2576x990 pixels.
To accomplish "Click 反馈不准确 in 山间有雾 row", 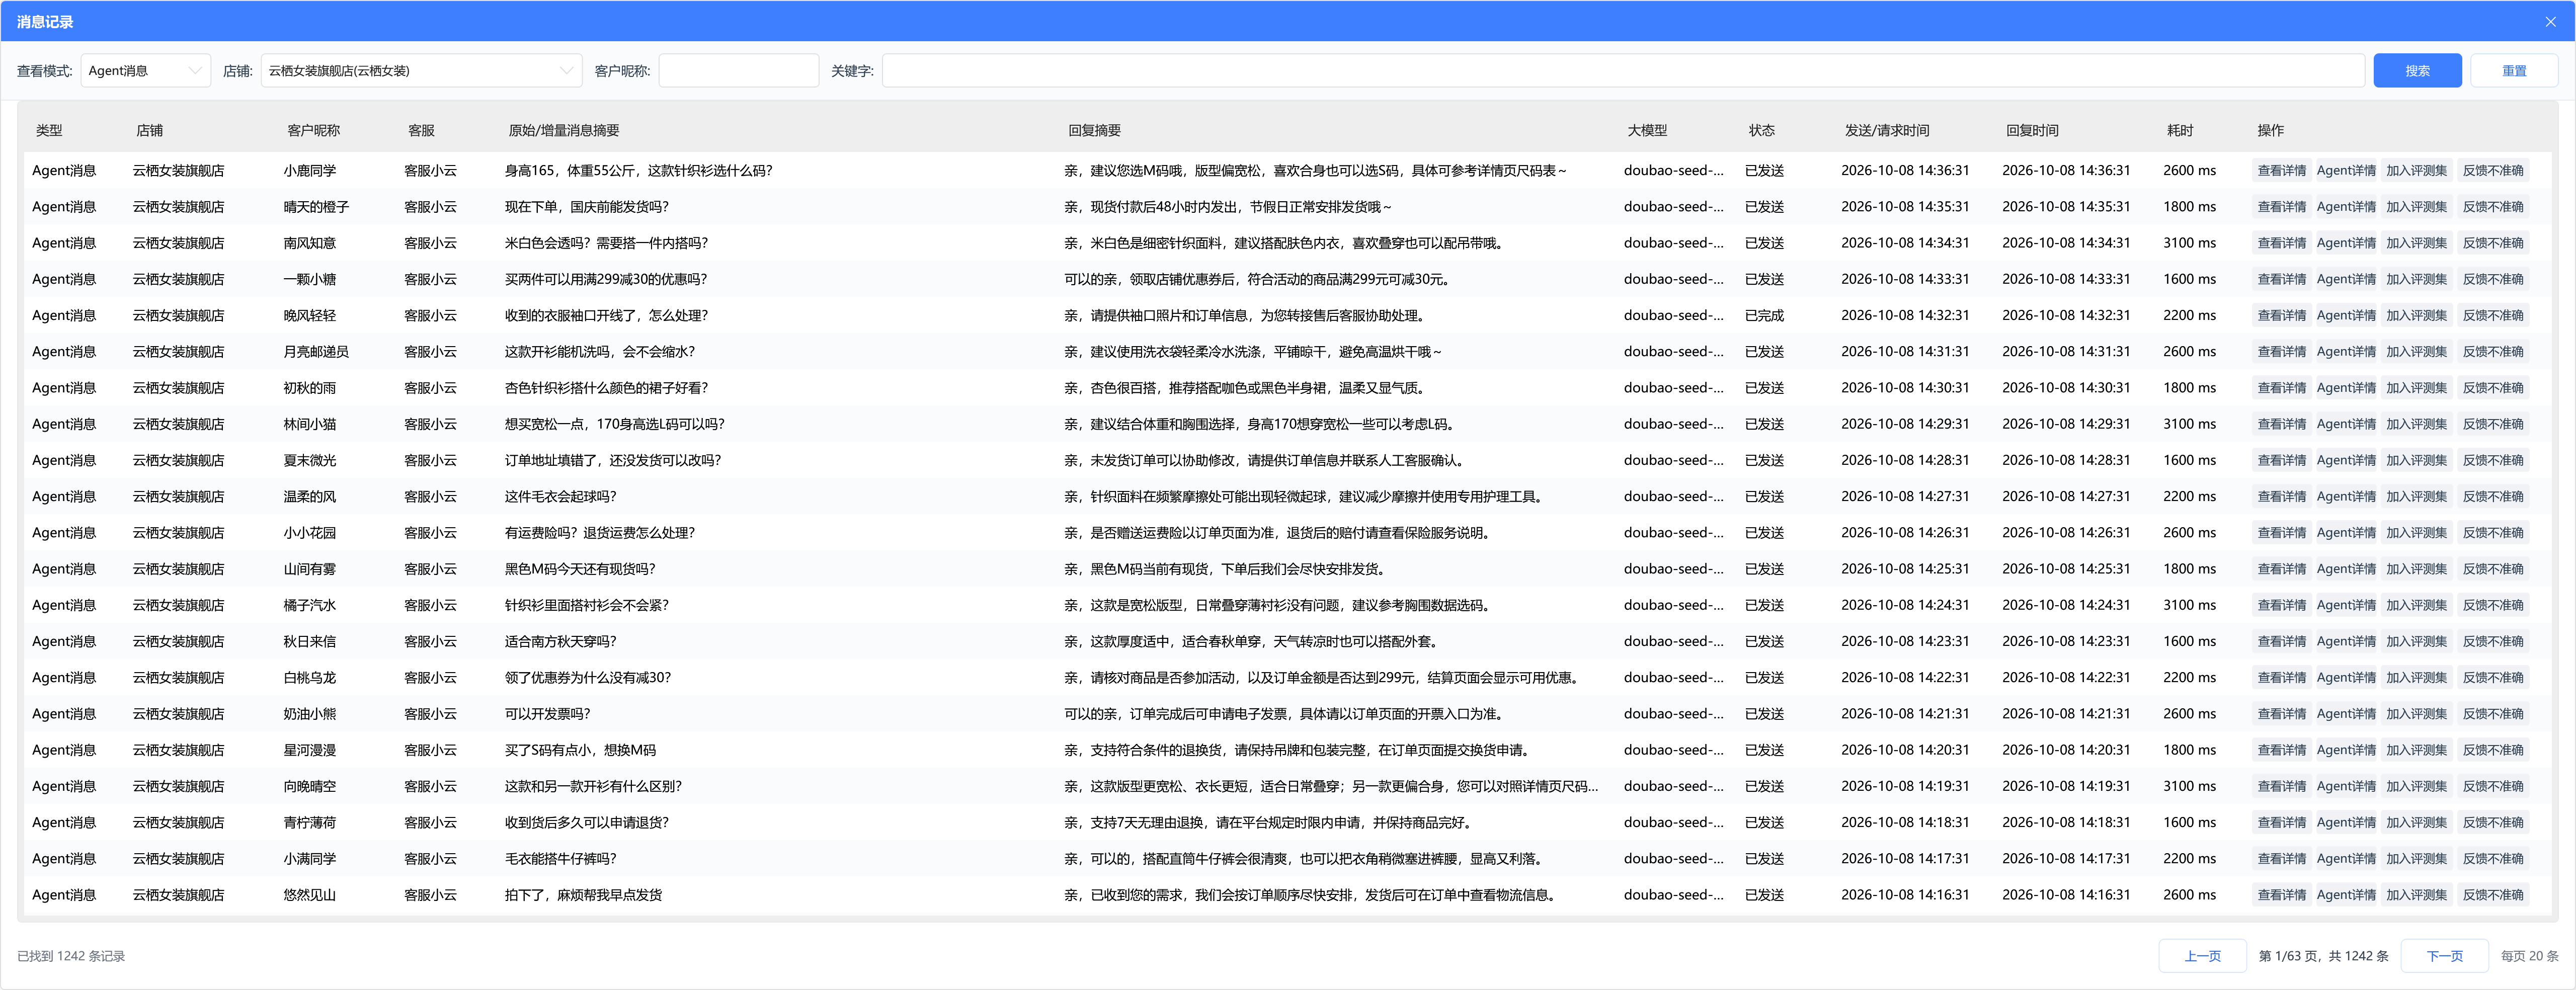I will coord(2492,569).
